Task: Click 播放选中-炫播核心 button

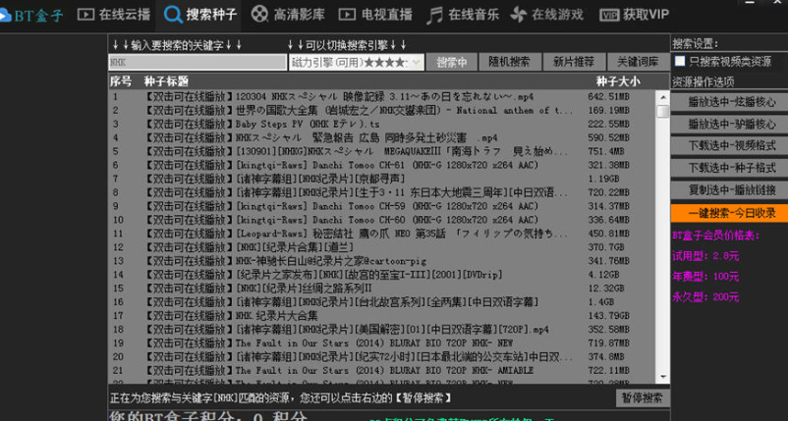Action: [x=731, y=102]
